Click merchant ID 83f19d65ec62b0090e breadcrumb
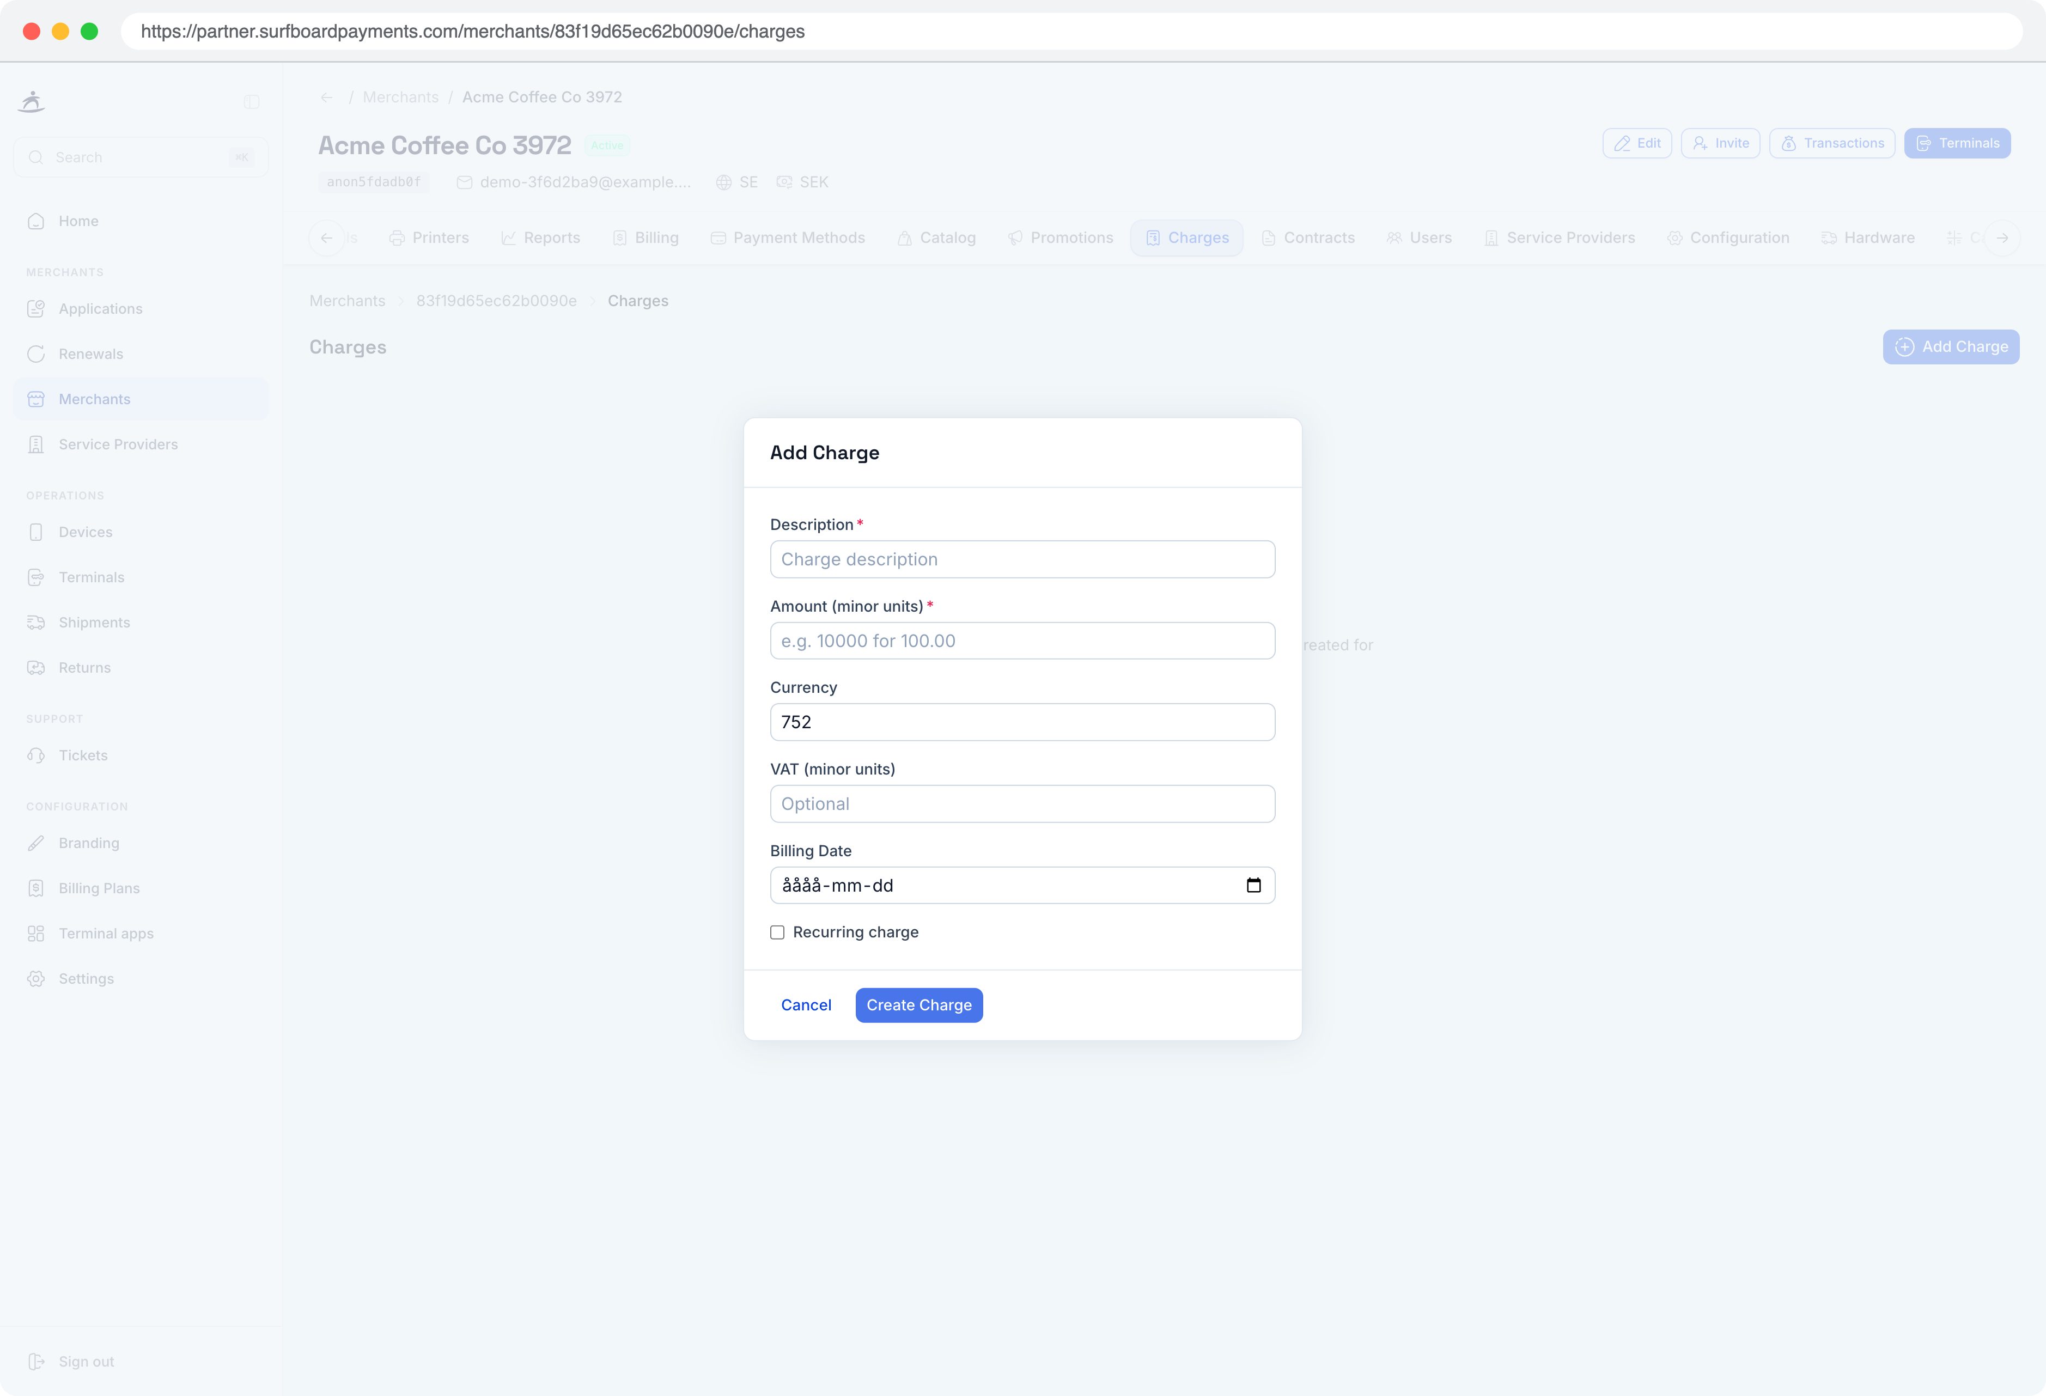2046x1396 pixels. coord(497,301)
